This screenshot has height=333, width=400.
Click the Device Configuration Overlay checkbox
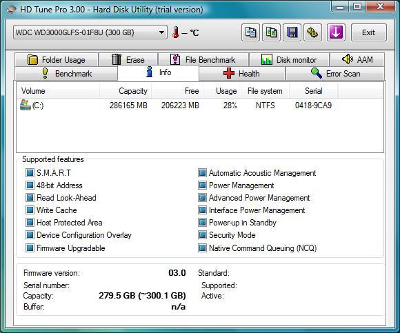click(30, 235)
